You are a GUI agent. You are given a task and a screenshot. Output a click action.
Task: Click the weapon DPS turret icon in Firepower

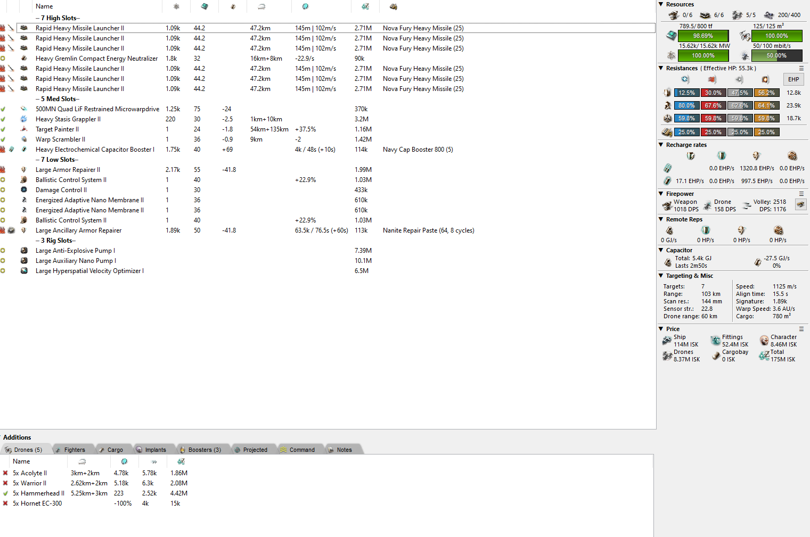(x=667, y=205)
